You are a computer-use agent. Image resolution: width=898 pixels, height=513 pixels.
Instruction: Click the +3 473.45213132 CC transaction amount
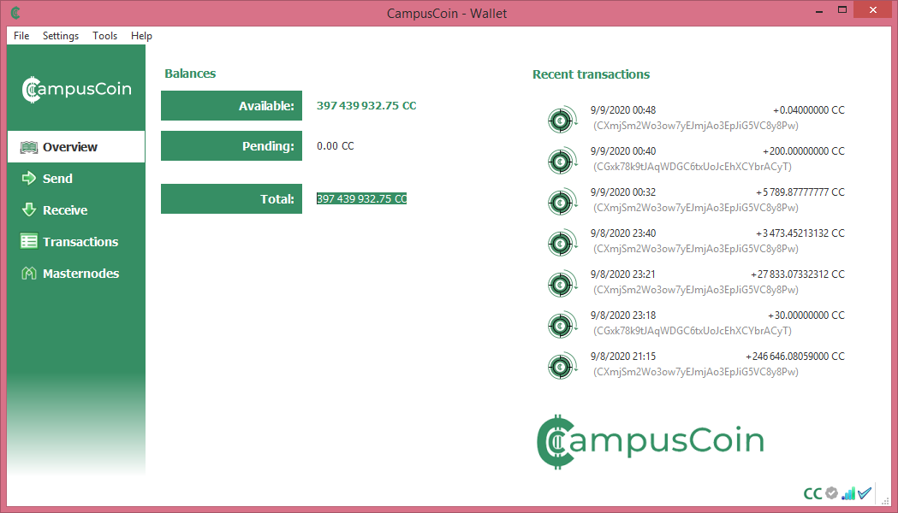[x=800, y=233]
